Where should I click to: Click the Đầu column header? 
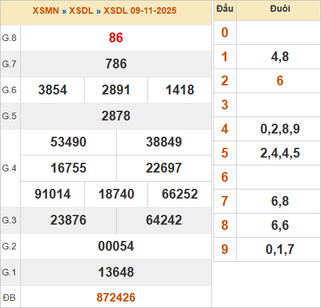pos(225,8)
